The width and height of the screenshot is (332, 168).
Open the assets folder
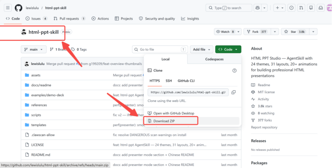point(36,75)
